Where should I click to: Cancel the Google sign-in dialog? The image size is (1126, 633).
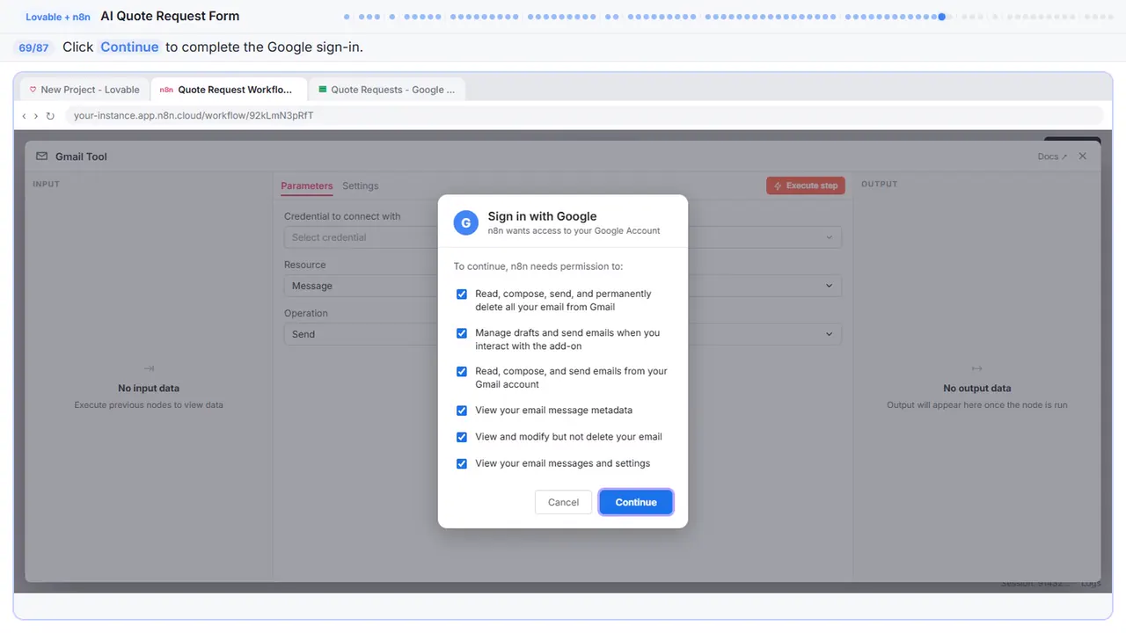coord(563,502)
